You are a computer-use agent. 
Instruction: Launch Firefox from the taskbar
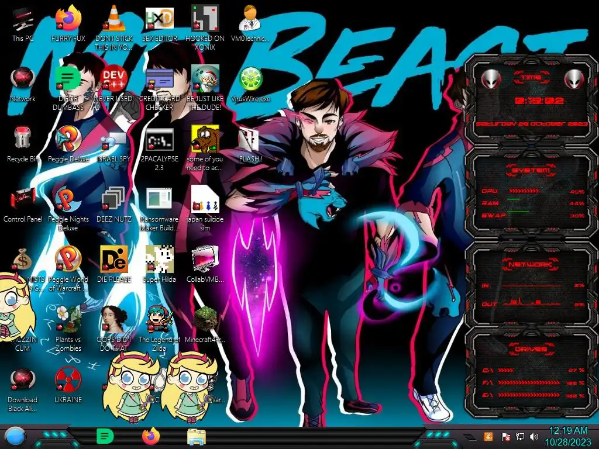[x=151, y=436]
